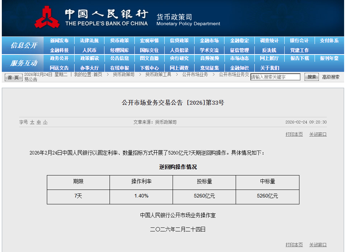This screenshot has height=252, width=347.
Task: Open the 高级搜索 advanced search link
Action: click(x=330, y=77)
